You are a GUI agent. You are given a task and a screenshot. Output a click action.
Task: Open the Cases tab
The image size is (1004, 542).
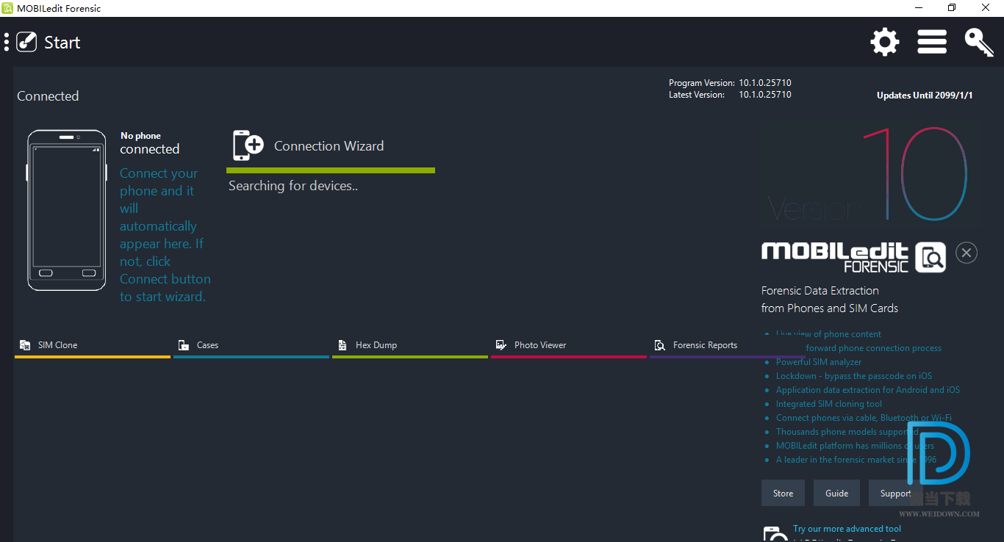[251, 346]
